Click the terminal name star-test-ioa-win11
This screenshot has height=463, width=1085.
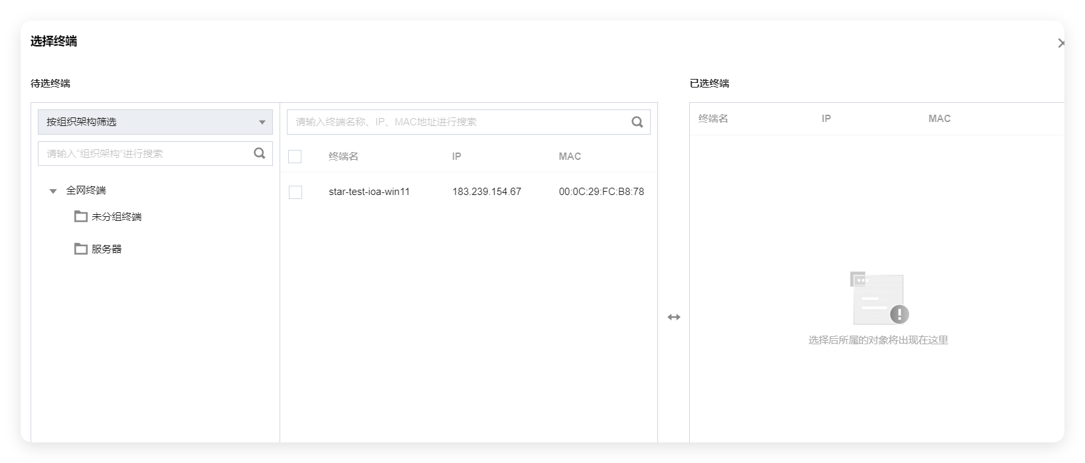click(x=369, y=192)
